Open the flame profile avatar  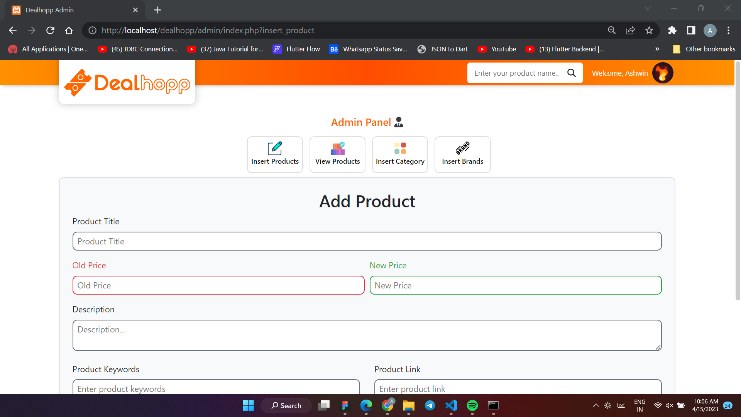662,73
